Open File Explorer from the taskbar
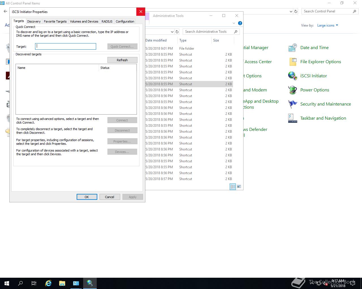This screenshot has width=362, height=289. coord(62,283)
